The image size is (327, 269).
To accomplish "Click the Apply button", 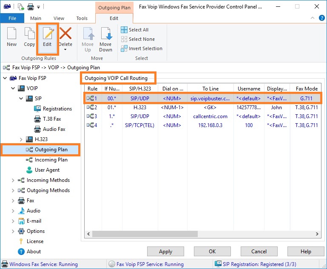I will tap(165, 252).
